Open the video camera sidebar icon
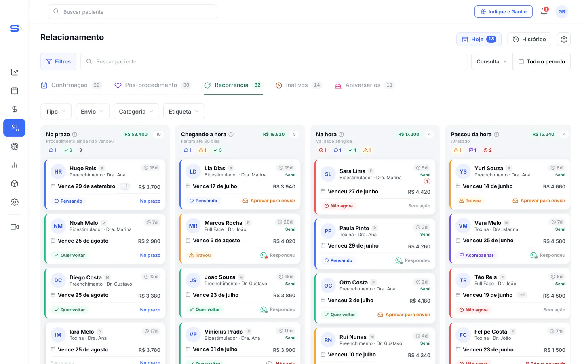 (15, 227)
